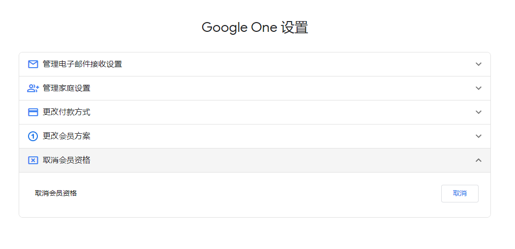Click the empty page area below the settings card
The image size is (515, 249).
point(256,234)
